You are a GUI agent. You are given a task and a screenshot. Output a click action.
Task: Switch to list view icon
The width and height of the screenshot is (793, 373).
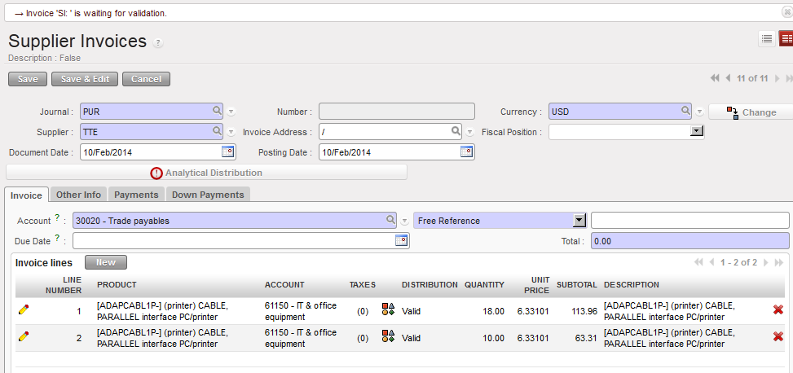coord(767,39)
